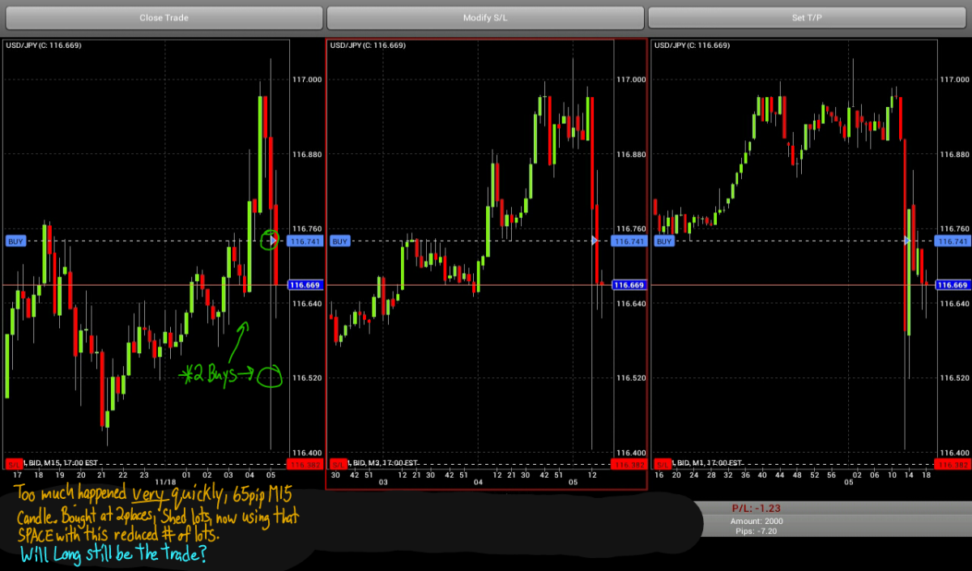Select the red S/L tag on the M1 chart
Screen dimensions: 972x571
[x=662, y=464]
